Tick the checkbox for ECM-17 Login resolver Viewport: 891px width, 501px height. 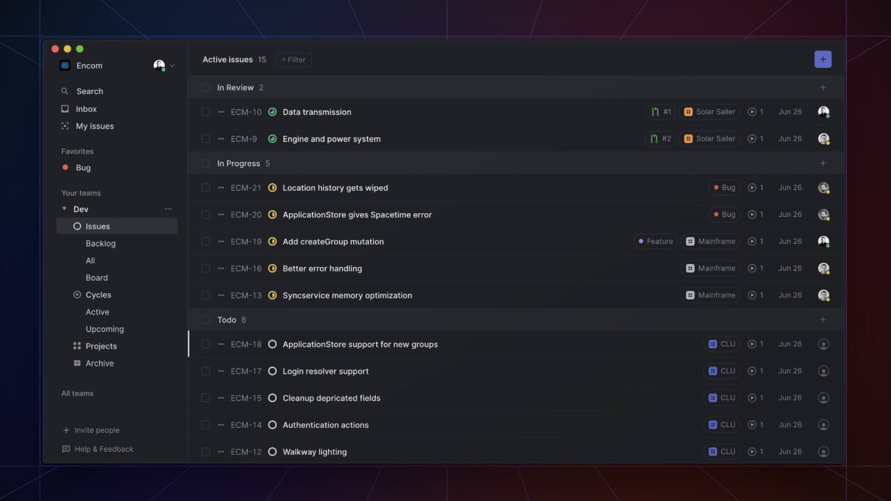(205, 371)
